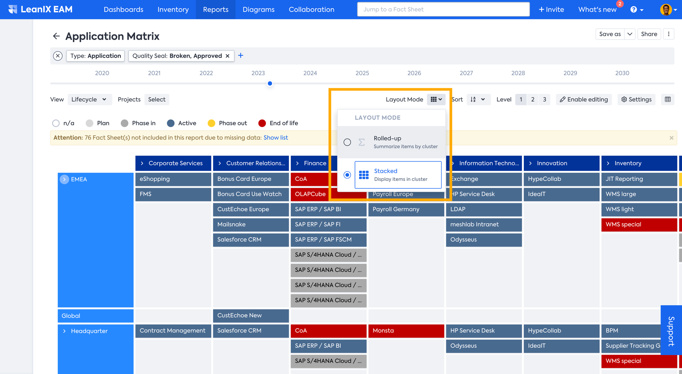Set Level to 2
The height and width of the screenshot is (374, 682).
(x=533, y=100)
